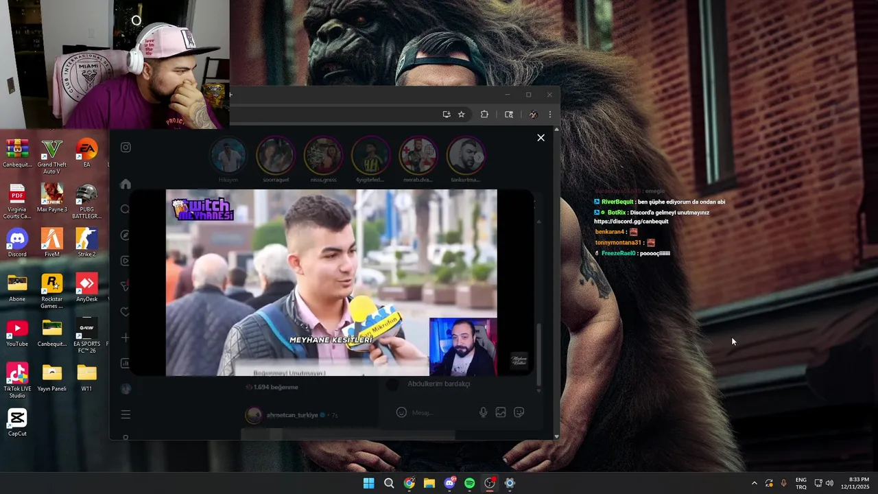Switch to Spotify in taskbar
Image resolution: width=878 pixels, height=494 pixels.
click(x=469, y=483)
